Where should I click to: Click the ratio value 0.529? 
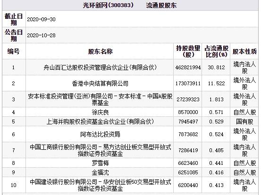[x=216, y=122]
